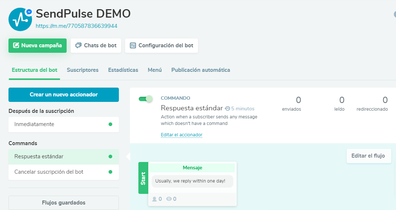Click the SendPulse DEMO title
The height and width of the screenshot is (210, 396).
83,14
